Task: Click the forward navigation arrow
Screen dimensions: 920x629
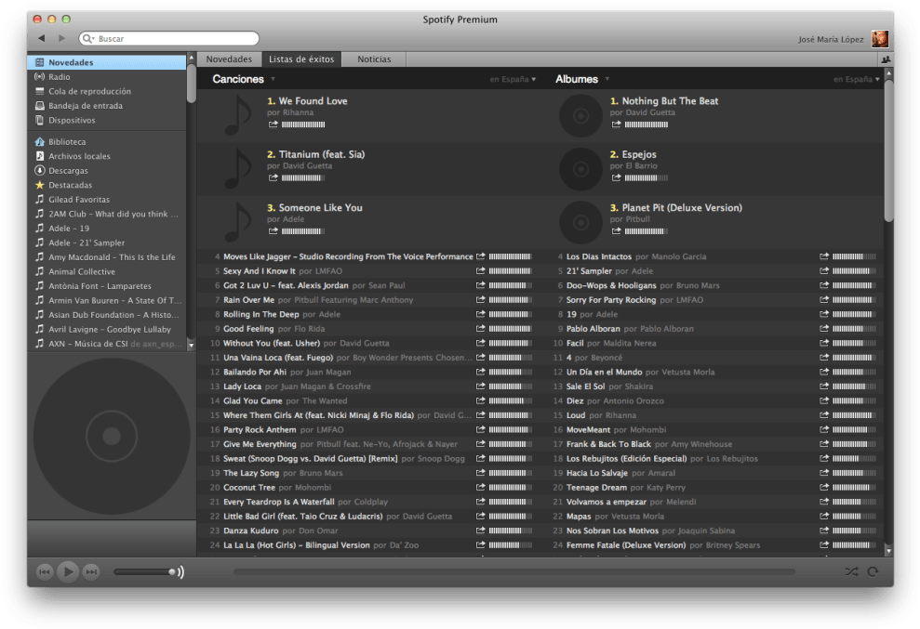Action: point(61,38)
